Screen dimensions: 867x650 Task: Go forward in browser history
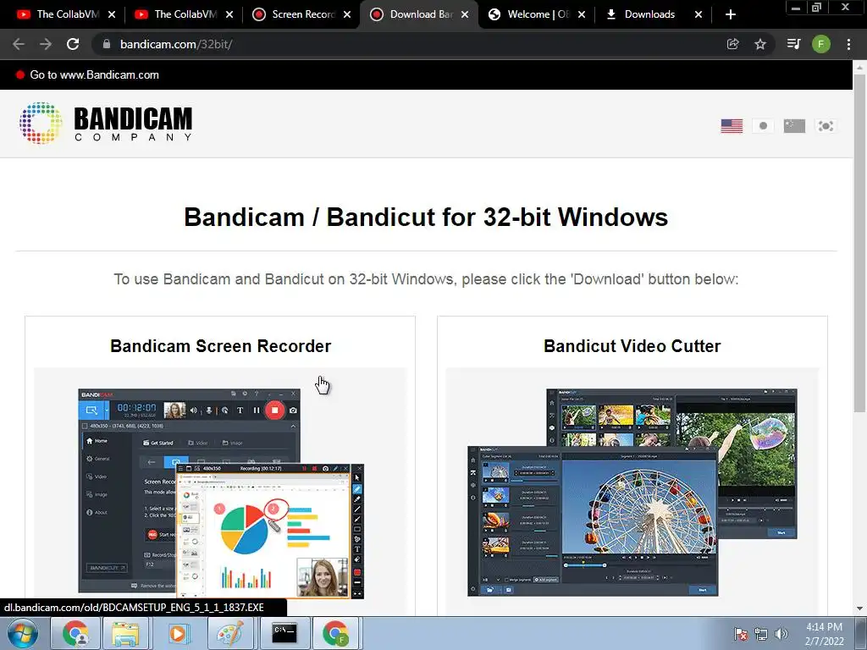point(46,44)
